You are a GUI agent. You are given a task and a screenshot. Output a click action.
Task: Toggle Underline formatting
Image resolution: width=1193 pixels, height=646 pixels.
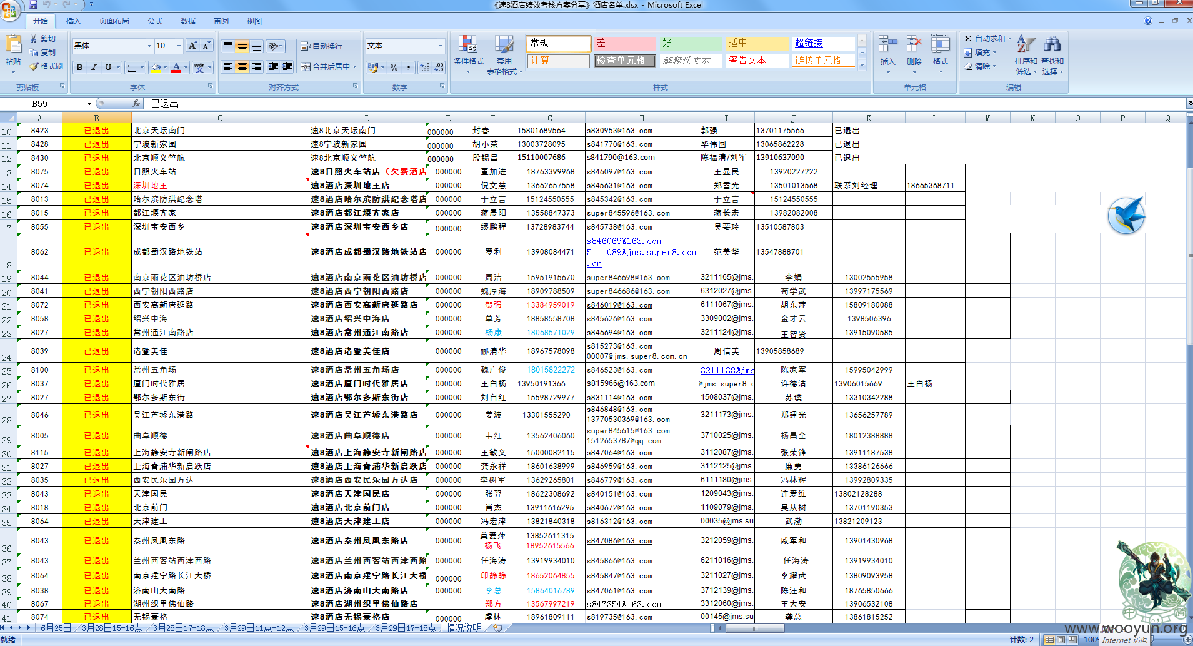click(x=108, y=68)
